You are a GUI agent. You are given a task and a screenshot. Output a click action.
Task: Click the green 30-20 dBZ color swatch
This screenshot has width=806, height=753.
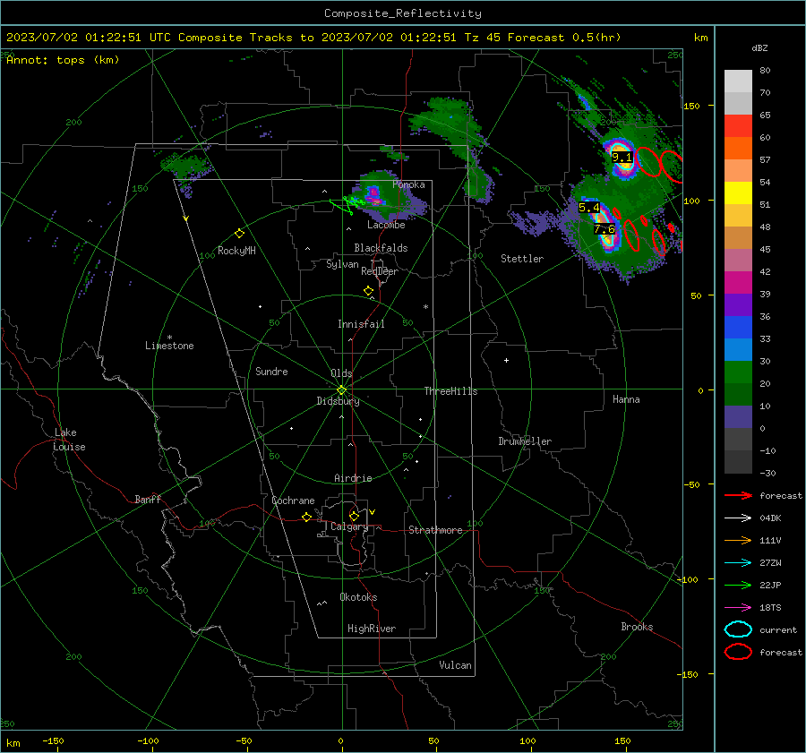pyautogui.click(x=738, y=372)
